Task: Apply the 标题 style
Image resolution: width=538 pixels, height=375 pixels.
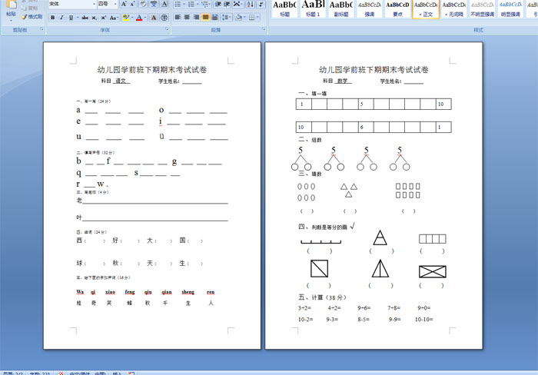Action: point(285,9)
